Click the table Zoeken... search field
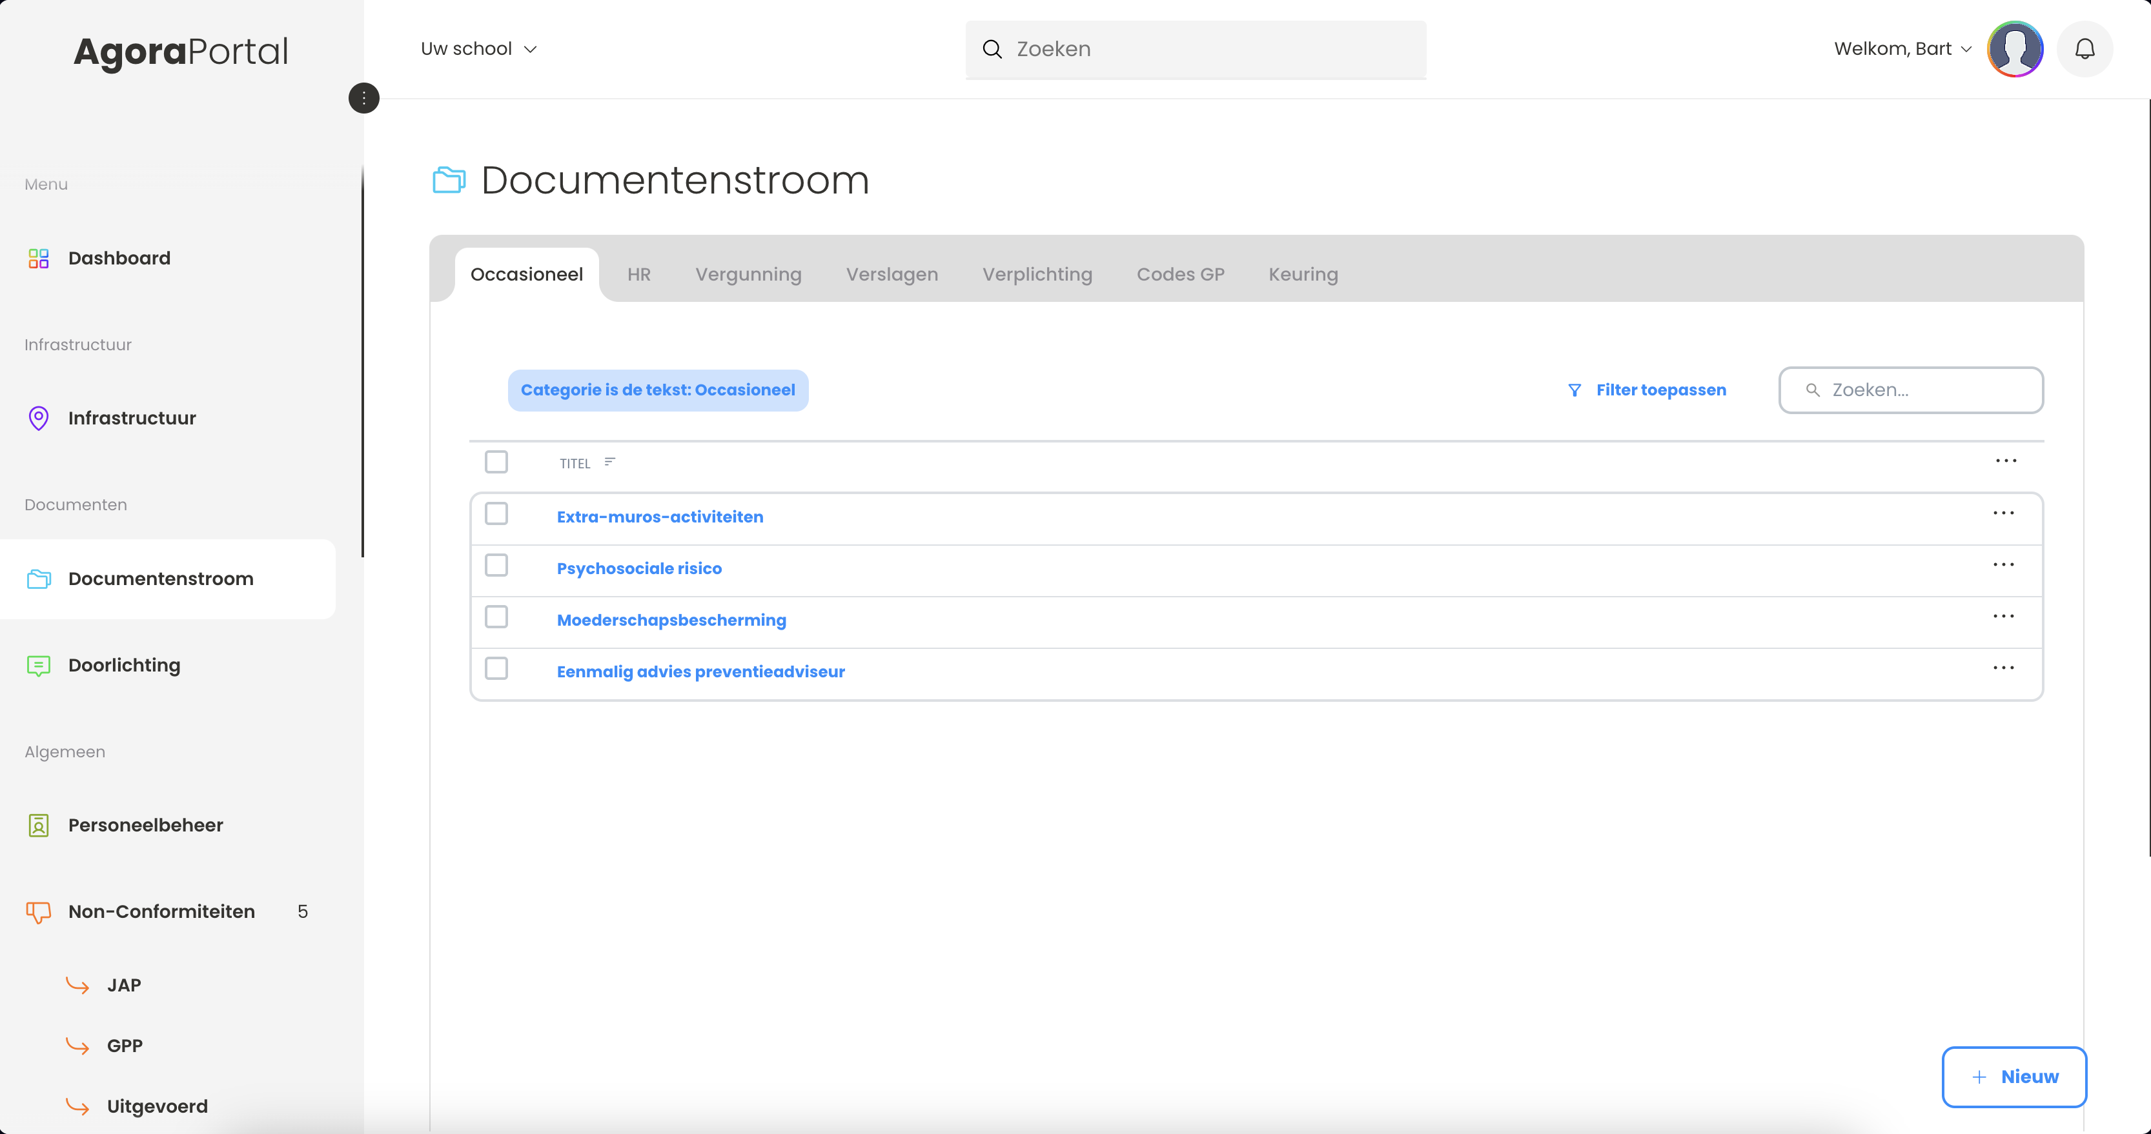The height and width of the screenshot is (1134, 2151). coord(1911,390)
